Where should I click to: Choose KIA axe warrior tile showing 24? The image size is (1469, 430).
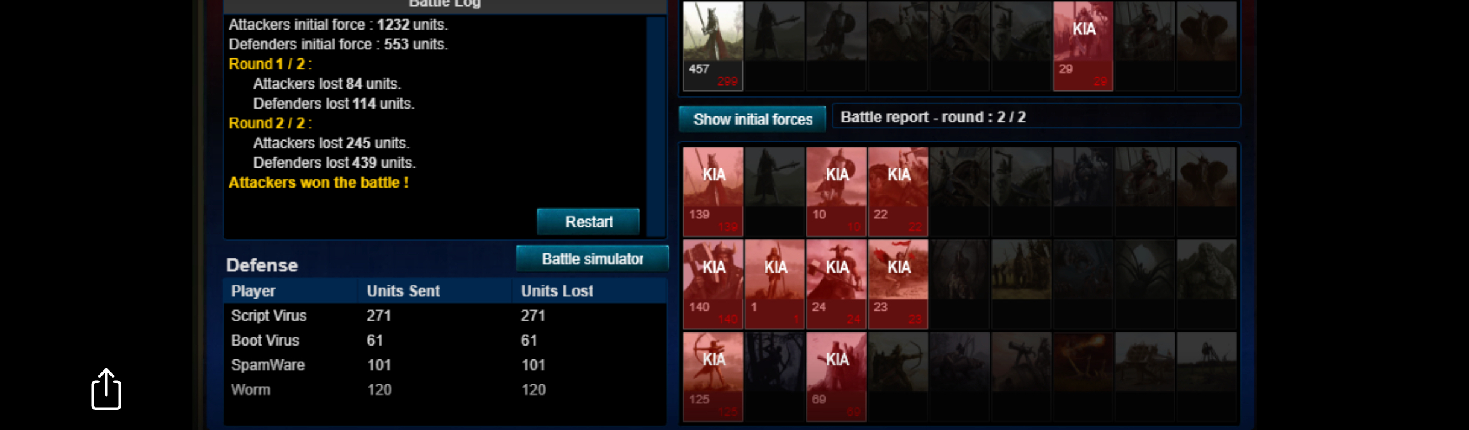836,284
